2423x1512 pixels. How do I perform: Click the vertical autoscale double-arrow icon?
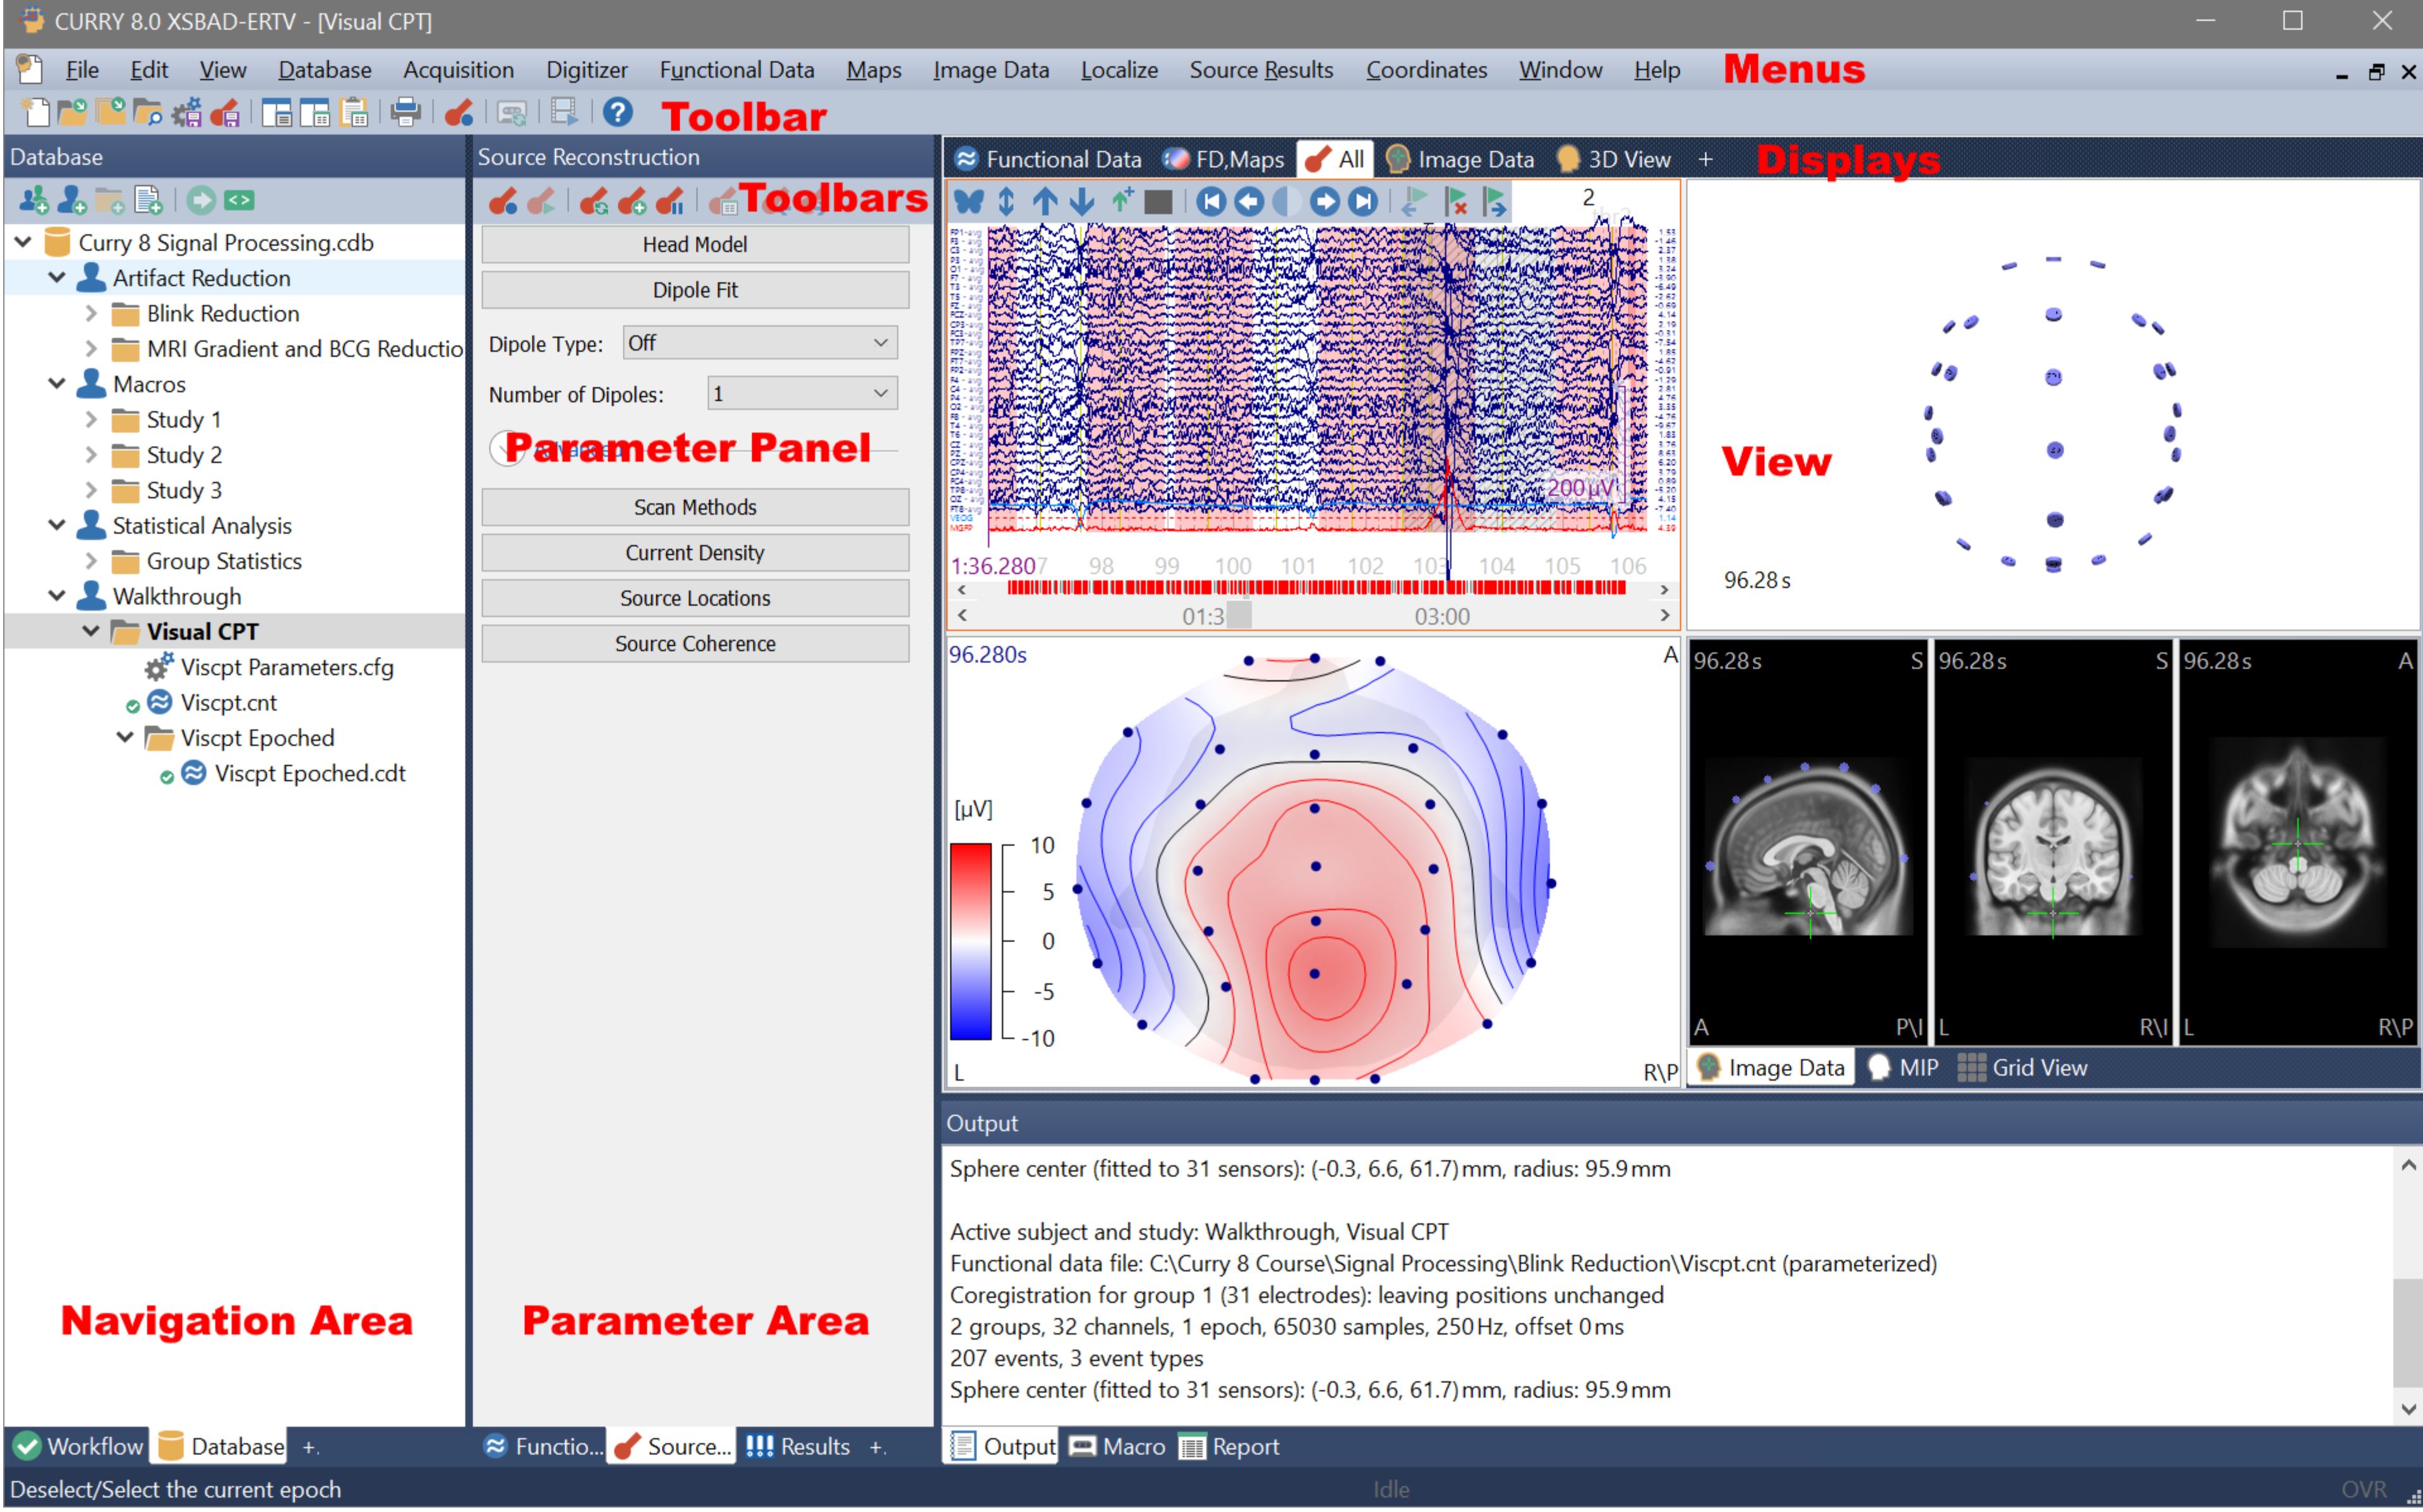1006,201
